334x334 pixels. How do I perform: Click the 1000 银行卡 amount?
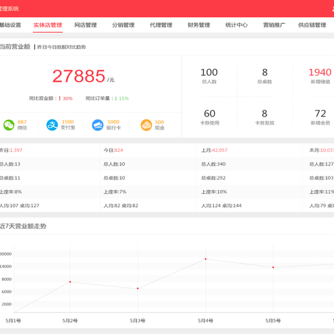tap(113, 122)
